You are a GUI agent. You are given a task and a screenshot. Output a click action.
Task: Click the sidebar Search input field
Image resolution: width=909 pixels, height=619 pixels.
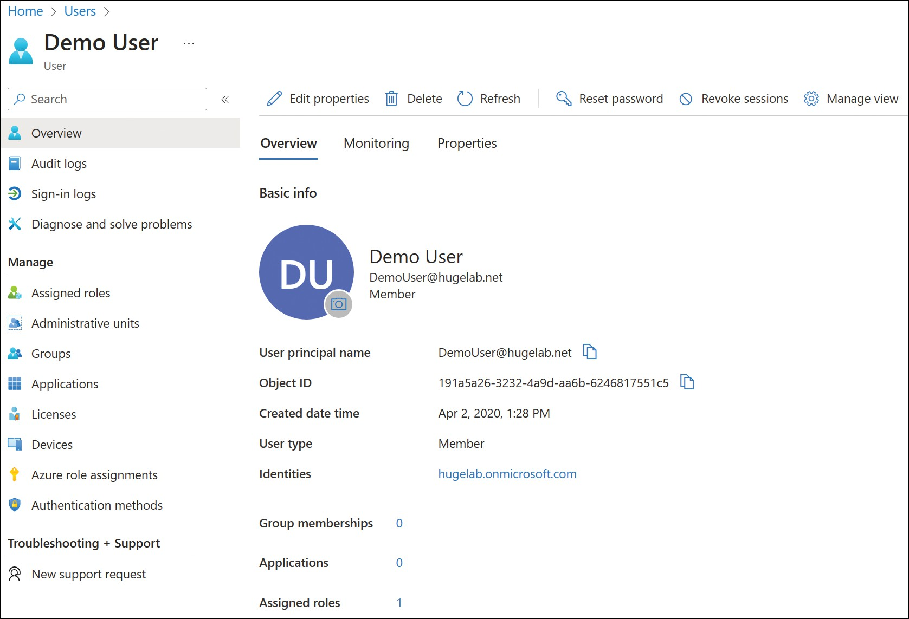pos(107,99)
